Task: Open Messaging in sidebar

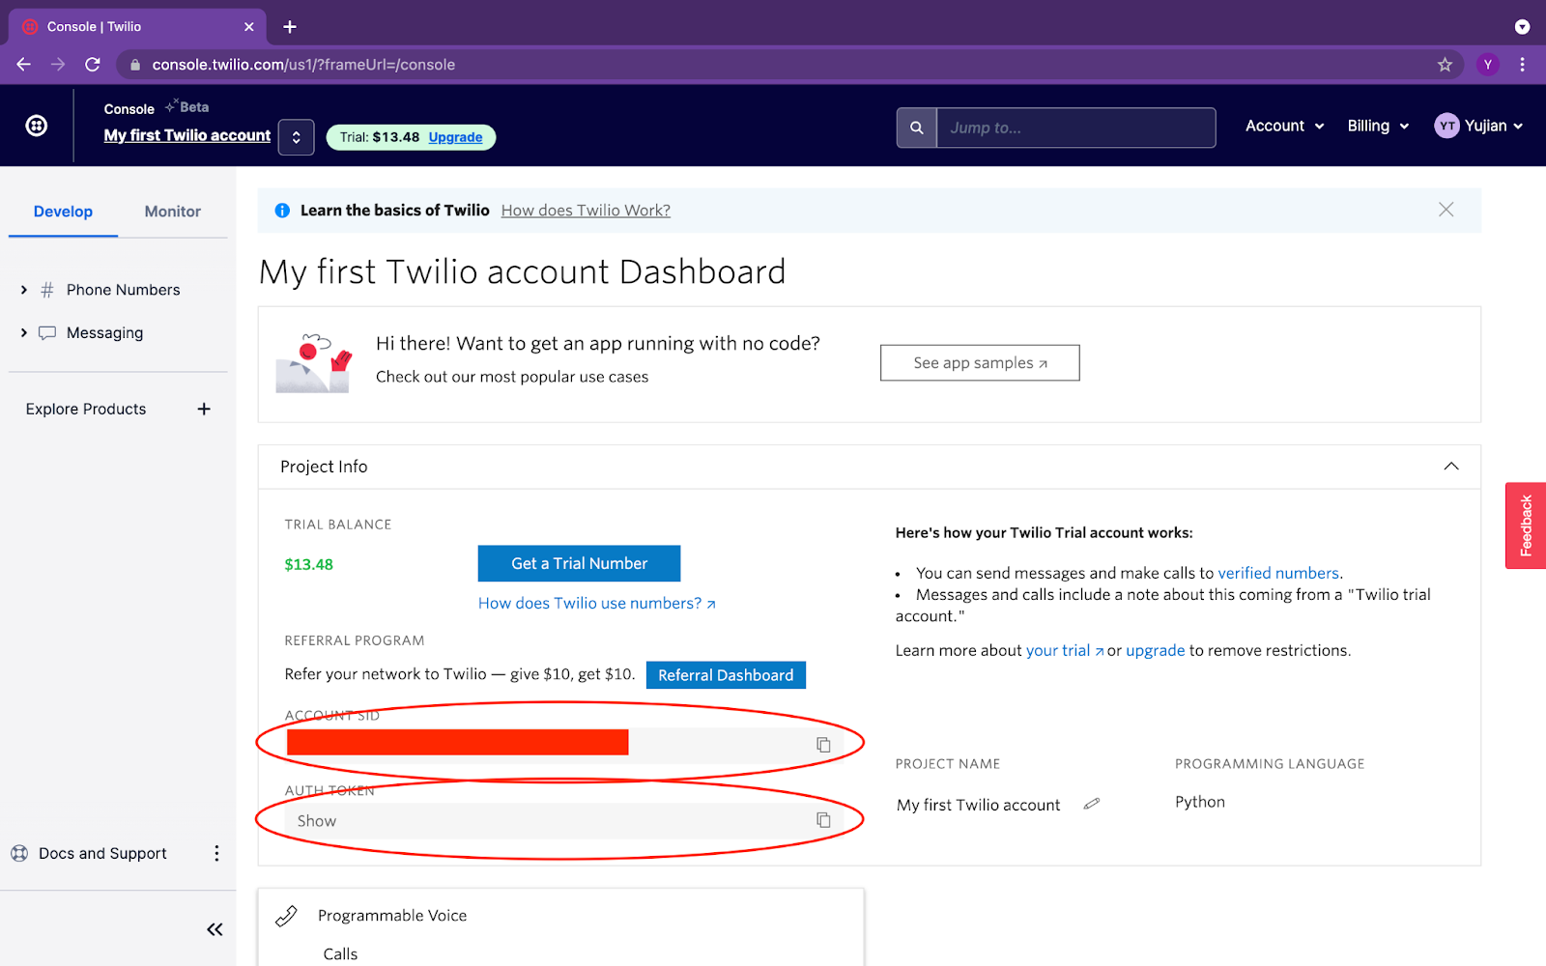Action: (104, 332)
